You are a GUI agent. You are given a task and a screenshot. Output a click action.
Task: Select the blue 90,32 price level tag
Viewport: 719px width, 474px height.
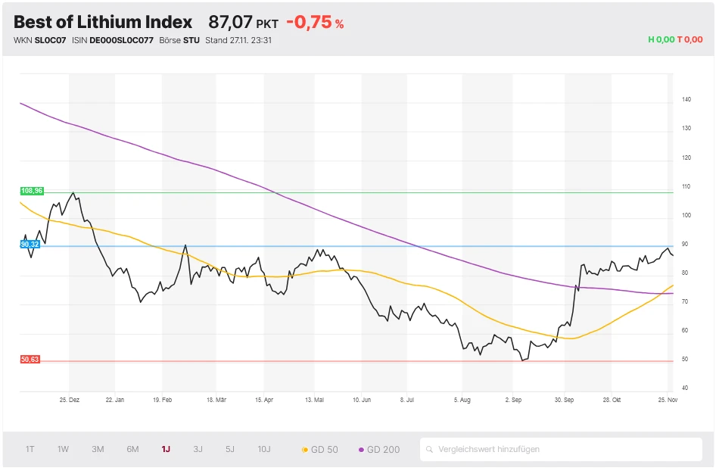(x=29, y=244)
